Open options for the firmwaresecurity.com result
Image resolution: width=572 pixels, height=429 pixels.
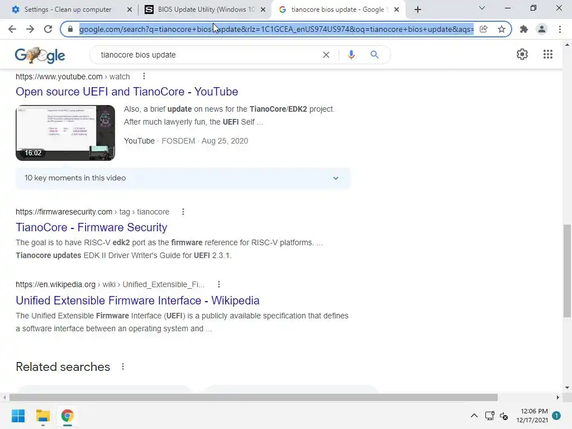[x=183, y=212]
